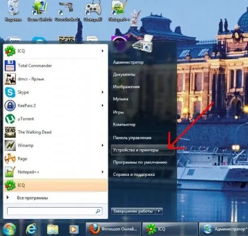The image size is (248, 236).
Task: Expand Winamp jump list arrow
Action: tap(103, 145)
